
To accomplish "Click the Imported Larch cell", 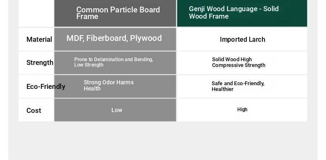I will 242,39.
